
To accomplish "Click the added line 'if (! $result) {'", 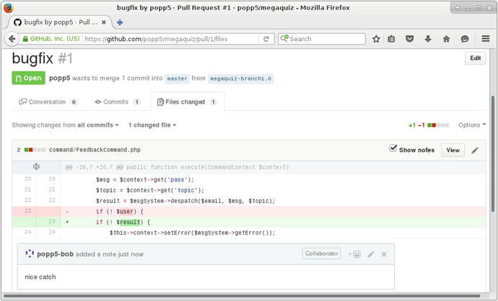I will point(249,222).
